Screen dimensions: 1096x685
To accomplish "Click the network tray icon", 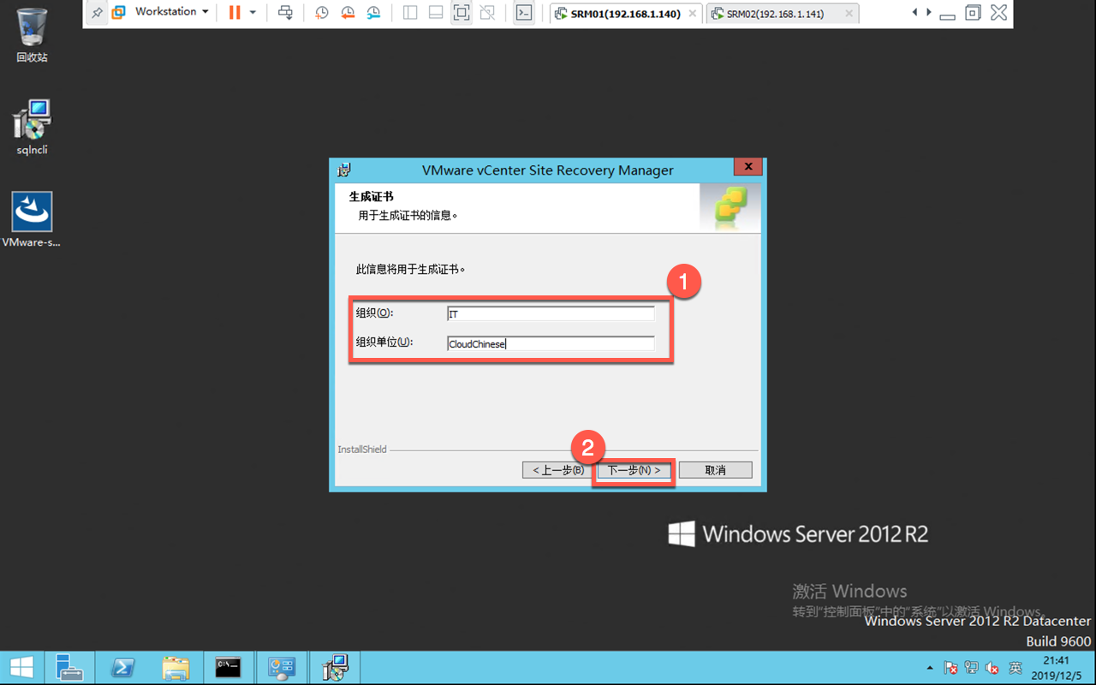I will (972, 668).
